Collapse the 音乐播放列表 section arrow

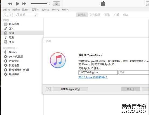17,48
